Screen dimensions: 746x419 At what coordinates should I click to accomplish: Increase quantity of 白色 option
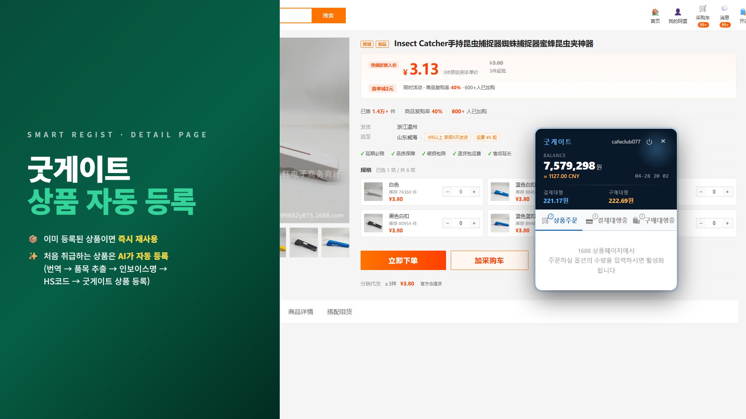click(474, 192)
